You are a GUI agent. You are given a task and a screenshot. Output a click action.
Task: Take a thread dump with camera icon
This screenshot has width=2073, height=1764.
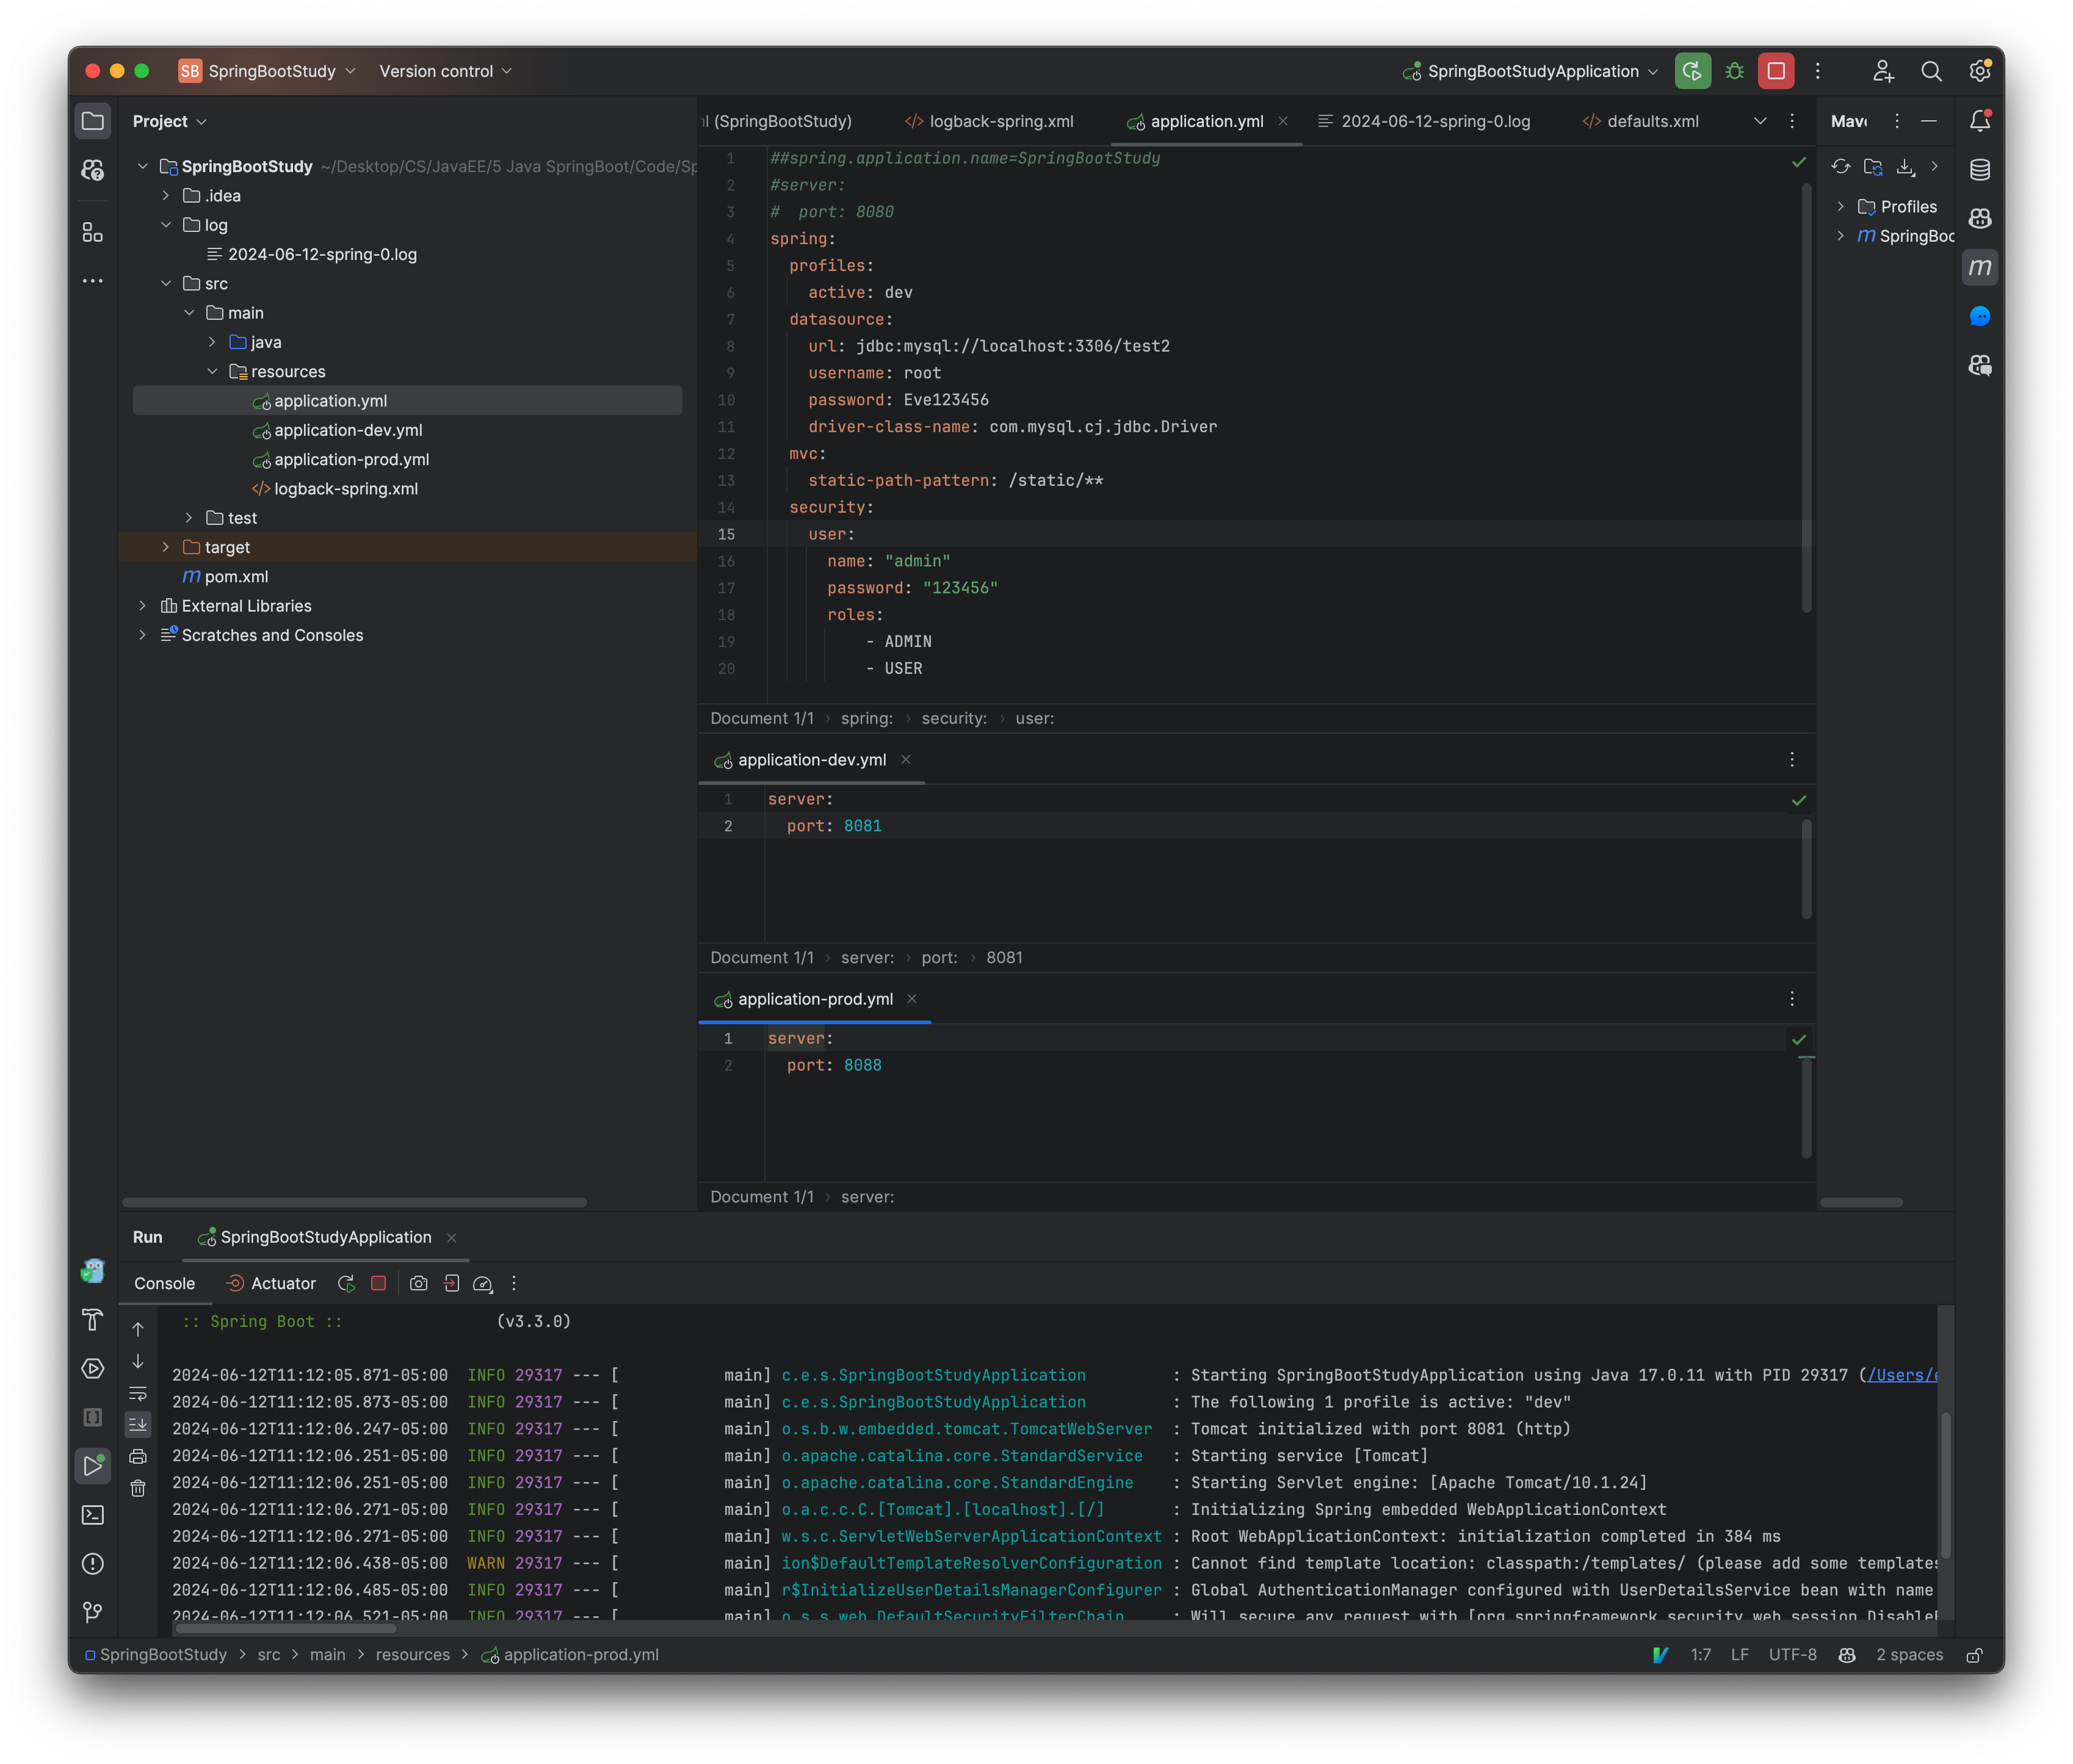tap(419, 1283)
